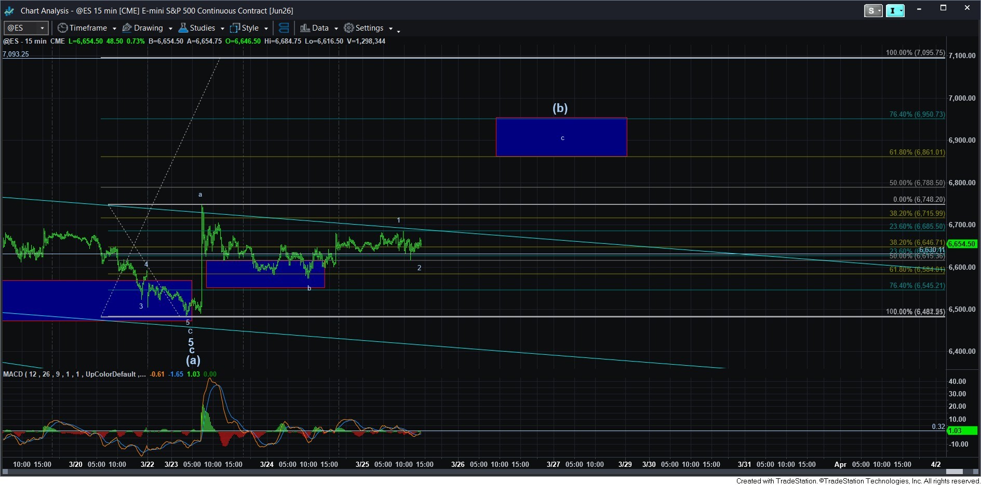Viewport: 981px width, 485px height.
Task: Click the horizontal scrollbar thumb at bottom right
Action: tap(954, 472)
